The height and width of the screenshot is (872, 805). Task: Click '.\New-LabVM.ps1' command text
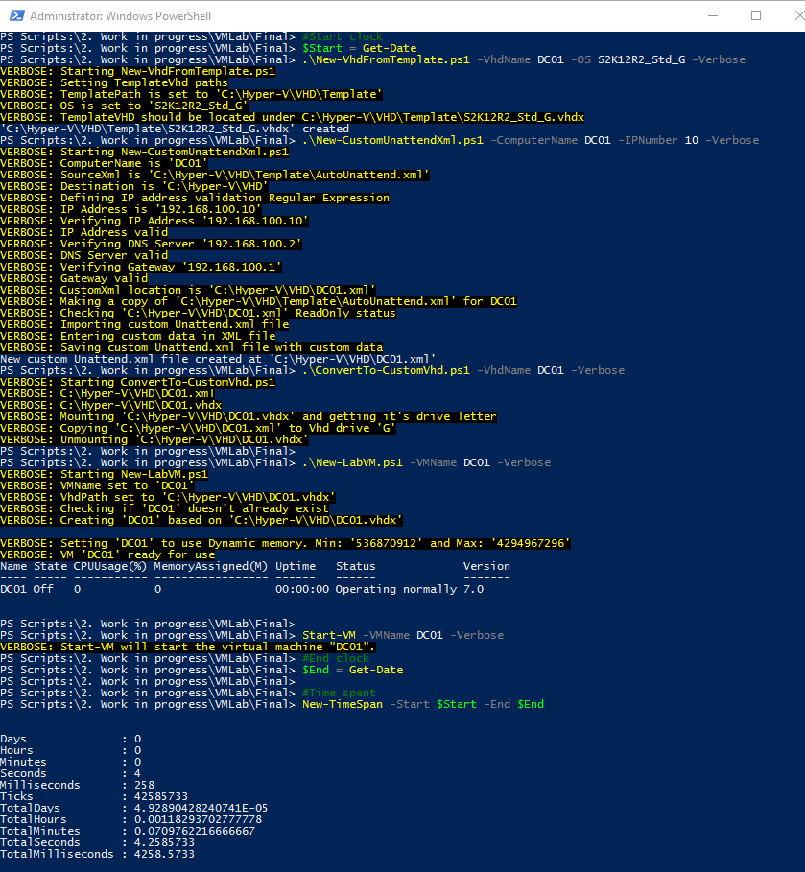[x=352, y=462]
